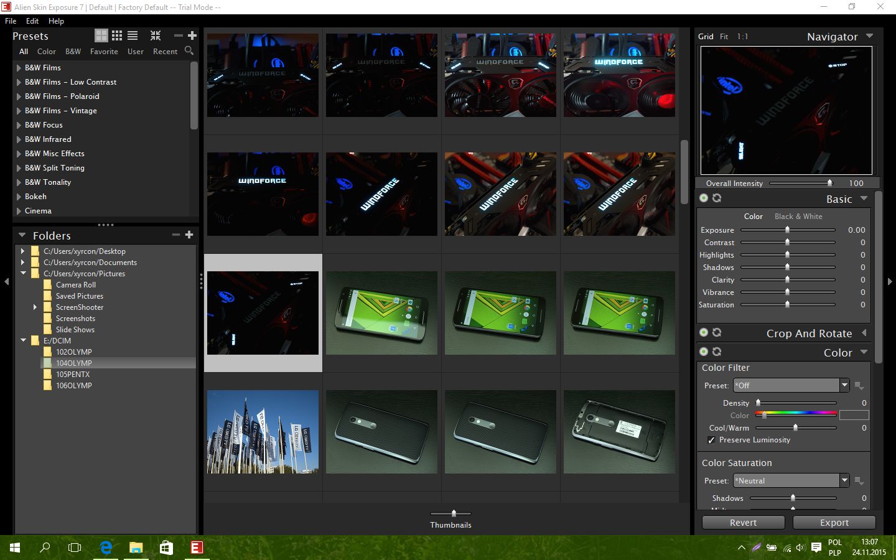Open the Color Saturation Preset dropdown
Screen dimensions: 896x560
[x=844, y=480]
